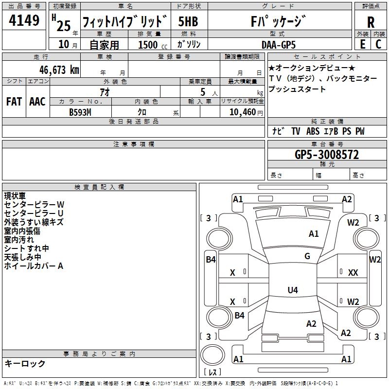Click the キーロック office notice text
Screen dimensions: 389x389
(25, 363)
